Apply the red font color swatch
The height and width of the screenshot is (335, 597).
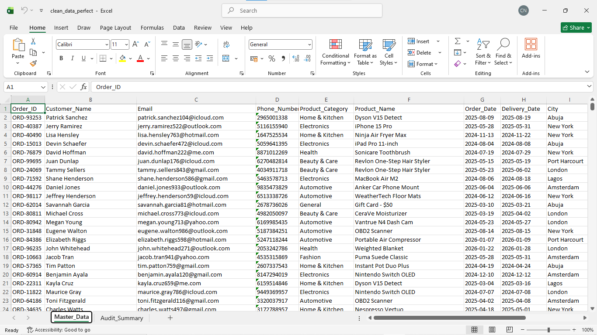pyautogui.click(x=140, y=58)
